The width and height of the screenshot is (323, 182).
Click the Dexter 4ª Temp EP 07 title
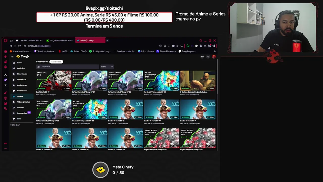(80, 150)
